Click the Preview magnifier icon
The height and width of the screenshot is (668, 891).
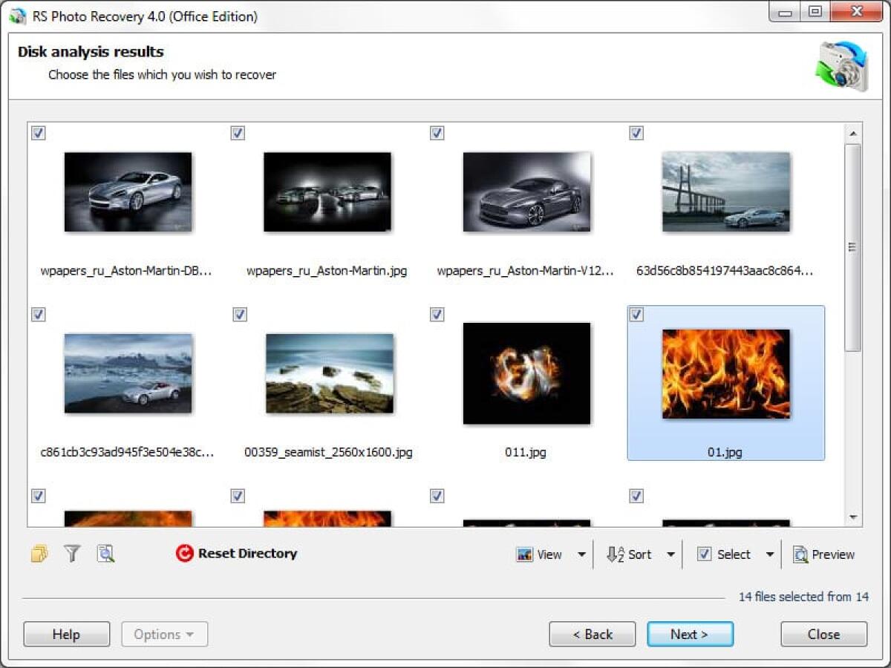(801, 554)
